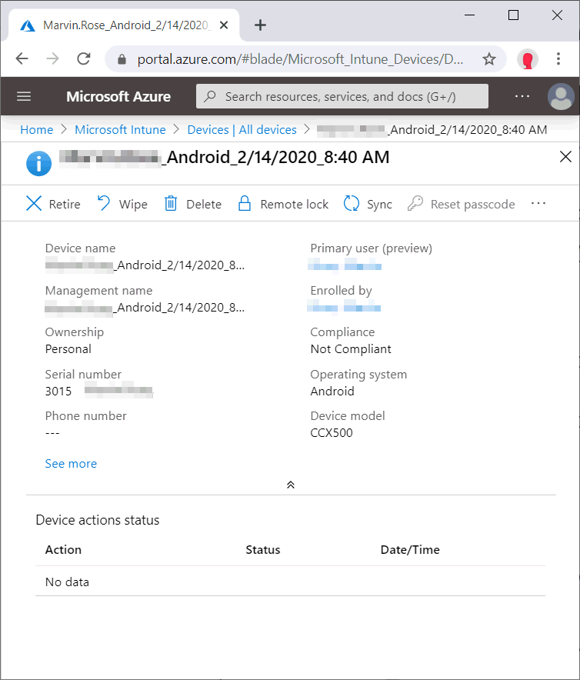This screenshot has height=680, width=580.
Task: Open Primary user blurred name link
Action: point(345,265)
